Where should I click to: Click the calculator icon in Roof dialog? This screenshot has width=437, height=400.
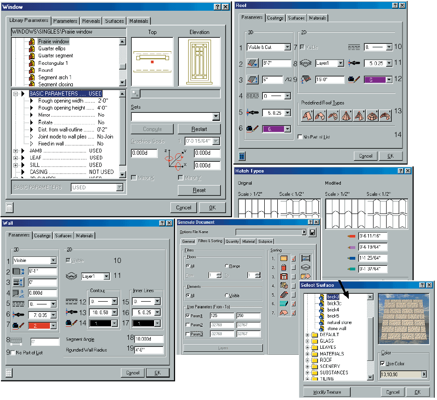242,156
